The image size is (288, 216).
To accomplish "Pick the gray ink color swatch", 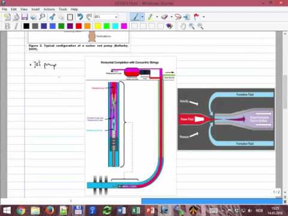I will coord(35,26).
